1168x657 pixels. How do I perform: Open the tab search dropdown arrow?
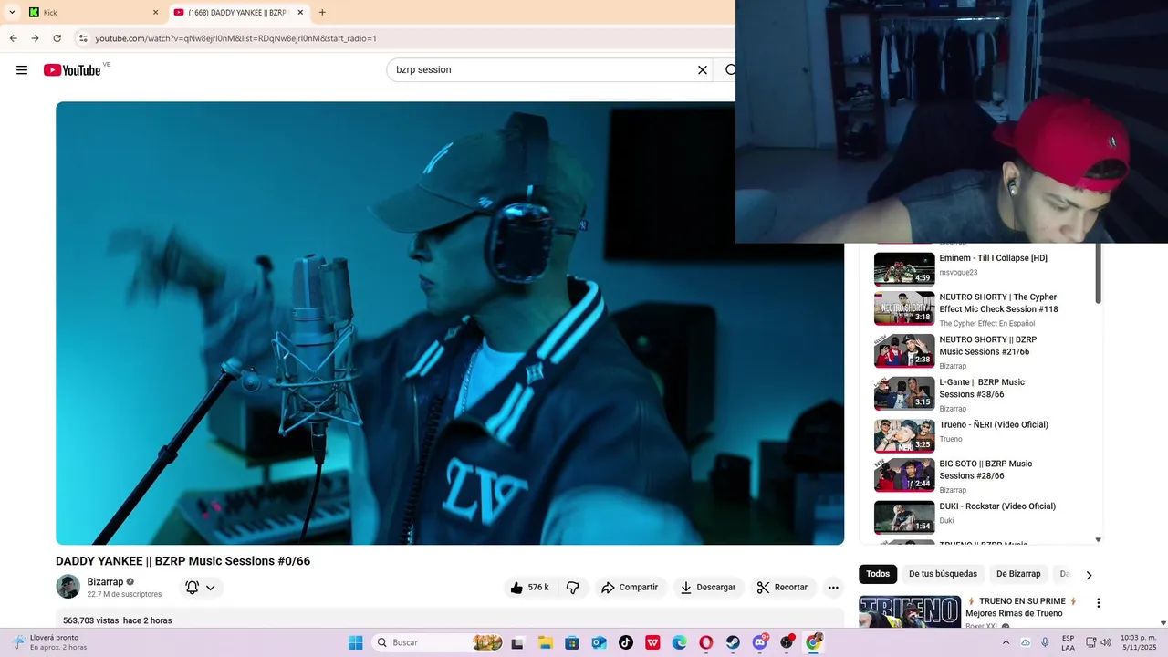click(12, 13)
